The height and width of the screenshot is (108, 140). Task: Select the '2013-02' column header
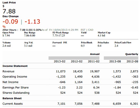pos(60,62)
